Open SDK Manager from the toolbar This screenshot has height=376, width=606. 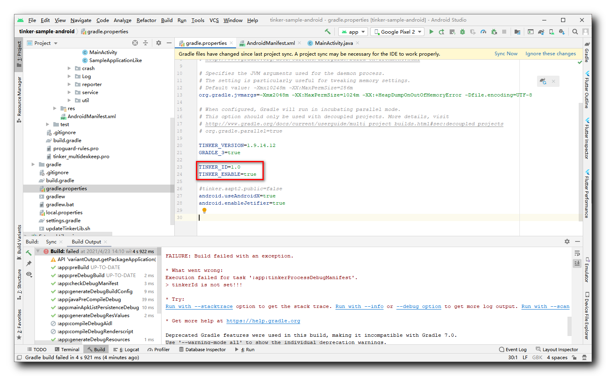(x=562, y=31)
